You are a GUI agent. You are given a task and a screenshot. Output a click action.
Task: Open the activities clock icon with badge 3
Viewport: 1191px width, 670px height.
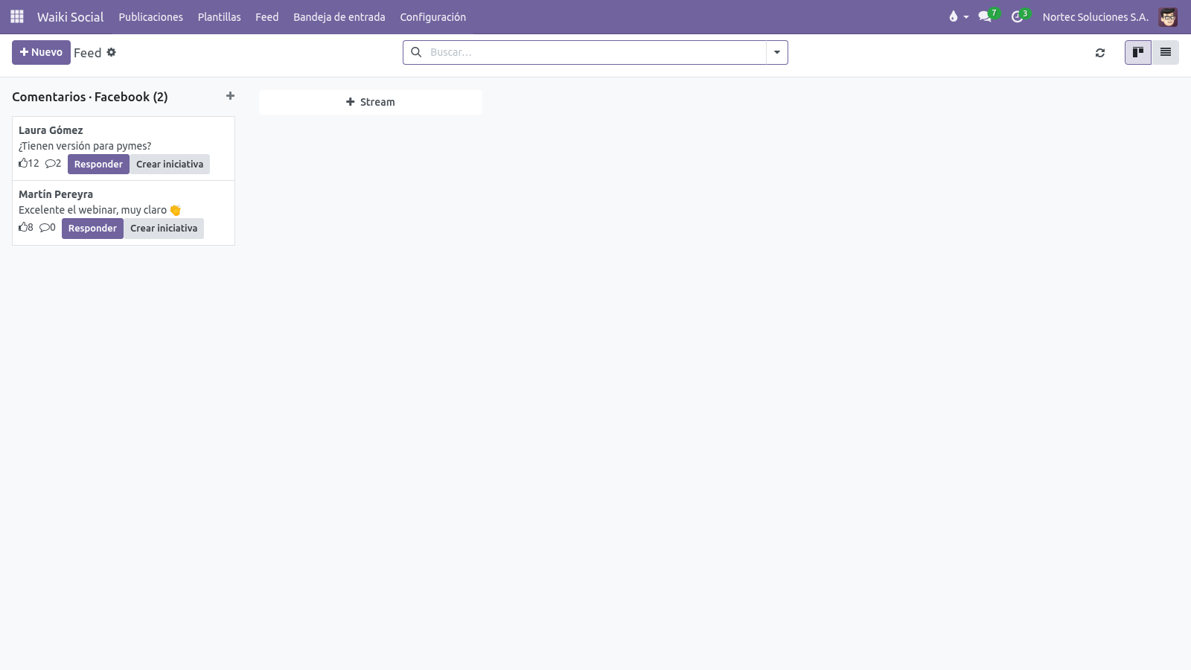pos(1018,16)
